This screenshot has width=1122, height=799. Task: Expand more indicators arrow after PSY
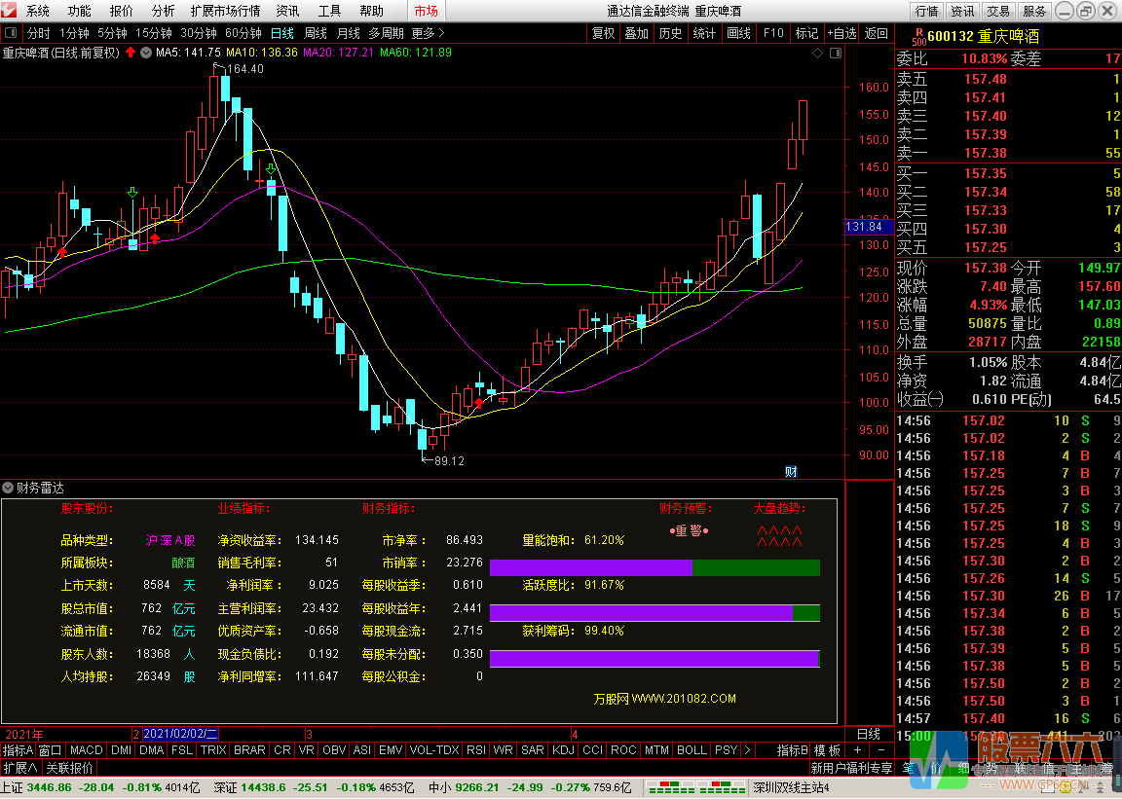(748, 749)
